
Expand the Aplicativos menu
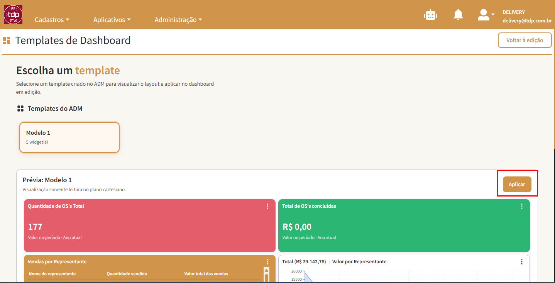[x=112, y=20]
